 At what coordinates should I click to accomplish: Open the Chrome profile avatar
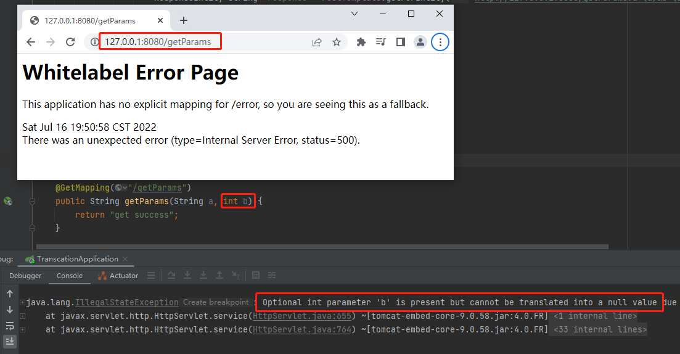420,42
